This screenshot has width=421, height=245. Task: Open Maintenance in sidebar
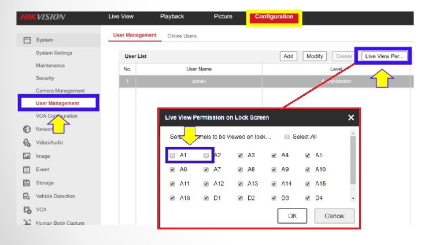point(50,65)
